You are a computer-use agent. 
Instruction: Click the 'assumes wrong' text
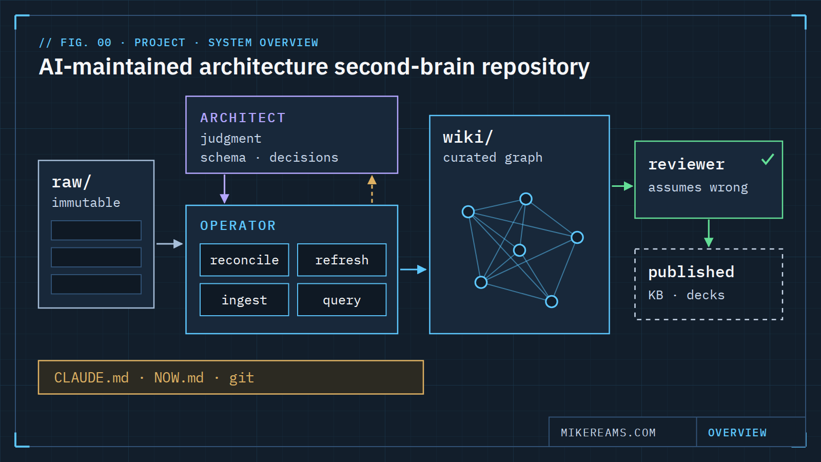[698, 187]
